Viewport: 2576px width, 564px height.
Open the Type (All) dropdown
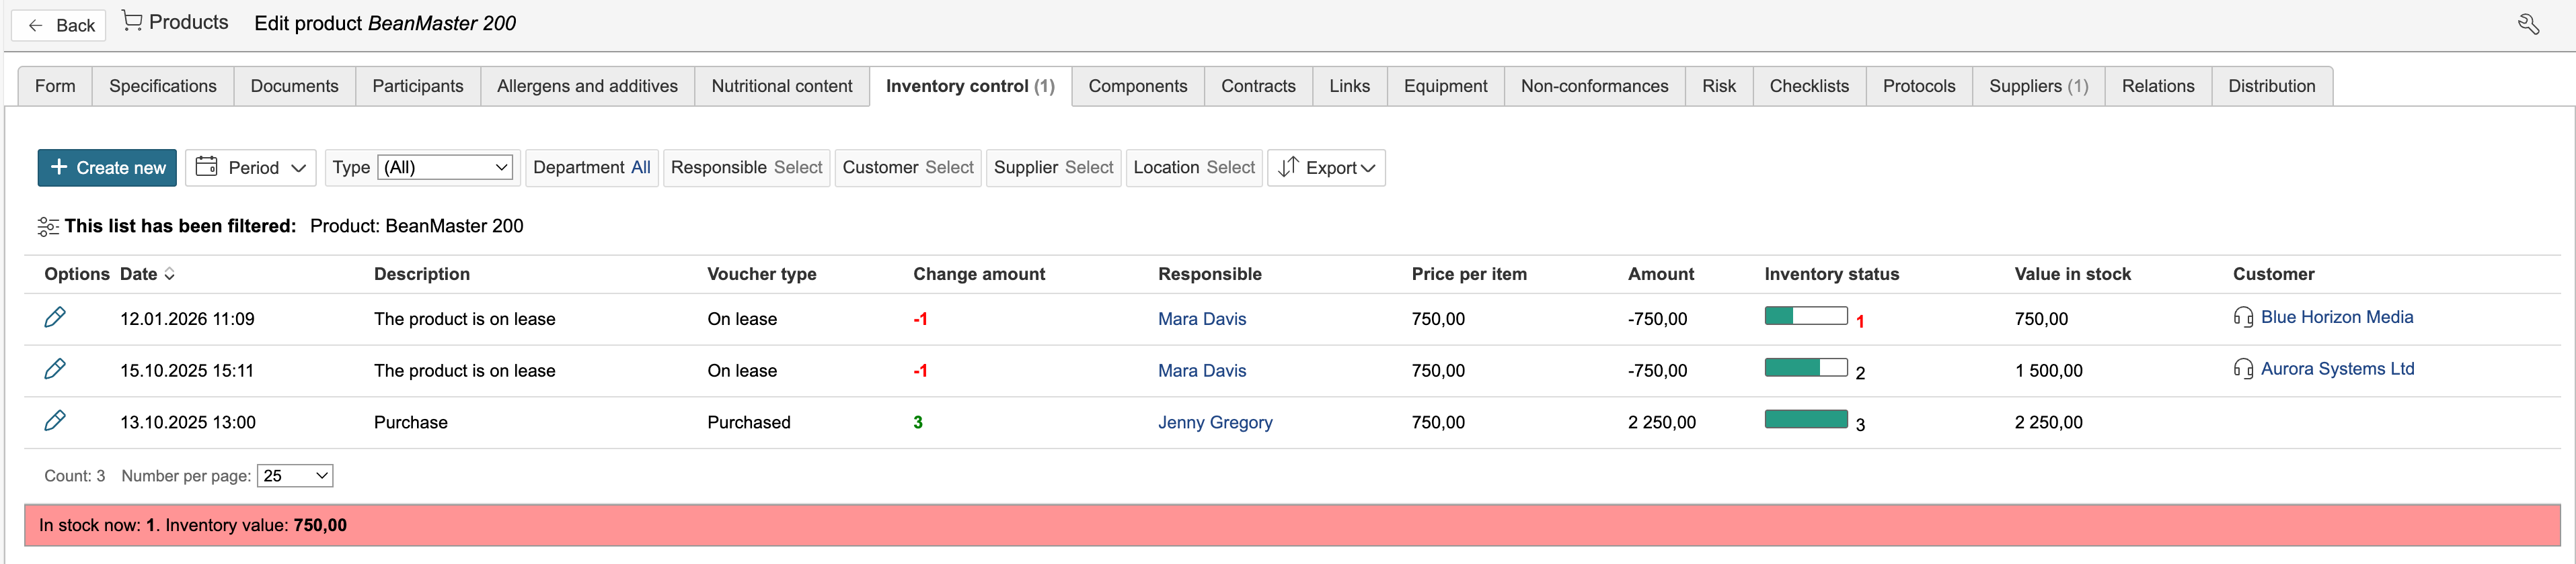tap(446, 168)
